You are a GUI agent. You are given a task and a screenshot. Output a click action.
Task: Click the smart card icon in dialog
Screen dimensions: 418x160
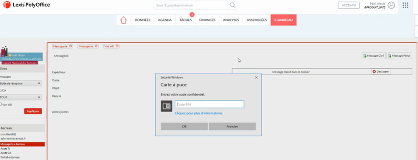pyautogui.click(x=167, y=106)
